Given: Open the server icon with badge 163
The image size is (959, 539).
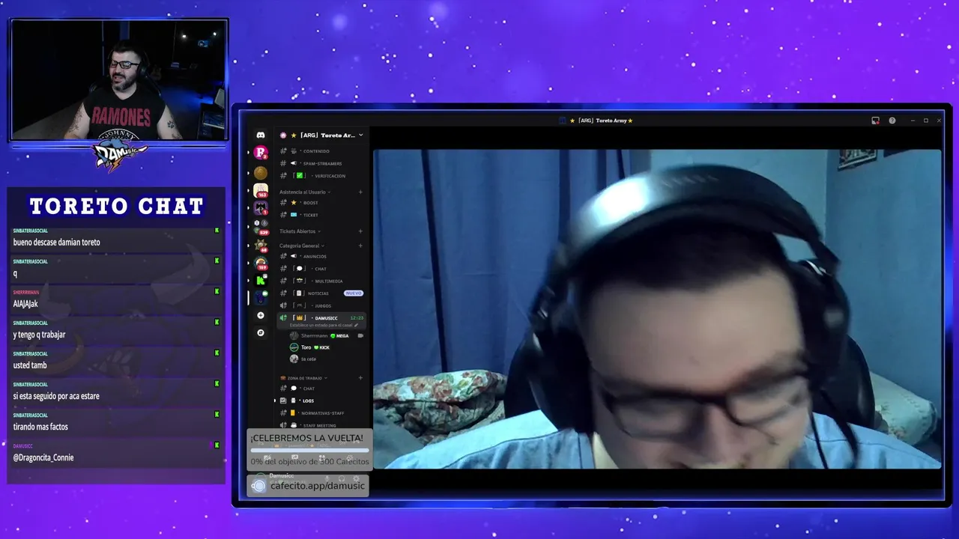Looking at the screenshot, I should [260, 191].
